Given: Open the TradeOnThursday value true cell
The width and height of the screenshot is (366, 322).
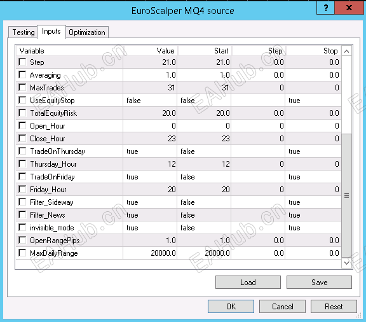Looking at the screenshot, I should pos(150,151).
